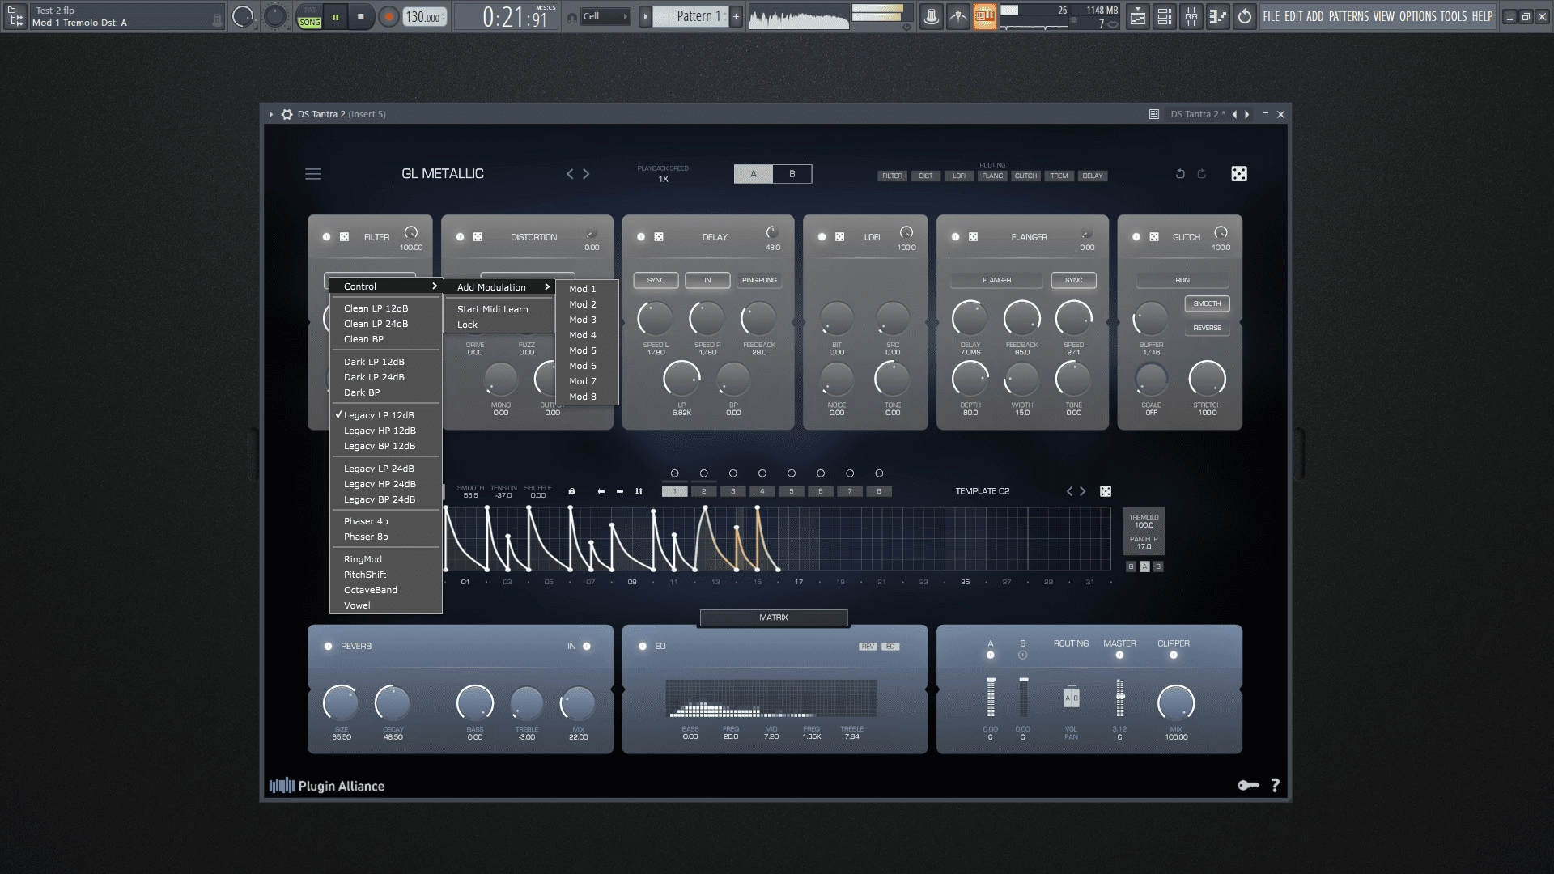Image resolution: width=1554 pixels, height=874 pixels.
Task: Pause playback in the transport
Action: click(335, 17)
